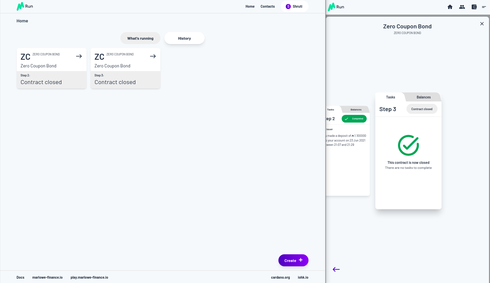Open the Docs footer link
The height and width of the screenshot is (283, 490).
pyautogui.click(x=20, y=277)
